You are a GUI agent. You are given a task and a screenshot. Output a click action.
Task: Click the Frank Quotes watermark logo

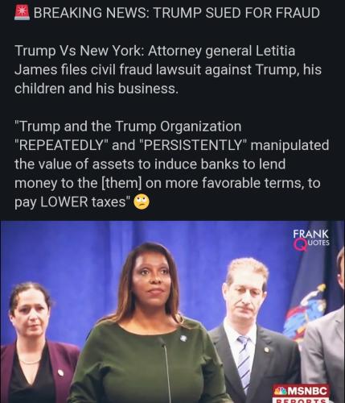tap(311, 239)
